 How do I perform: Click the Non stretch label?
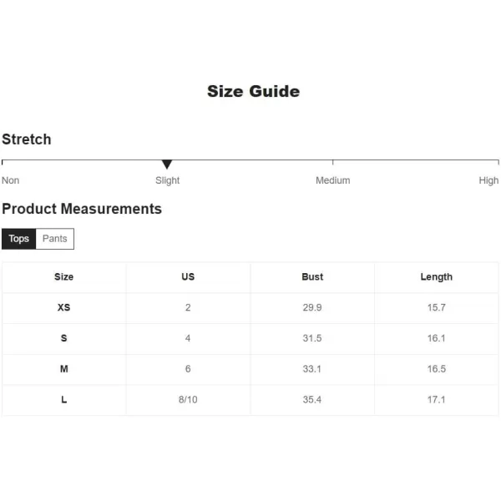(x=11, y=180)
